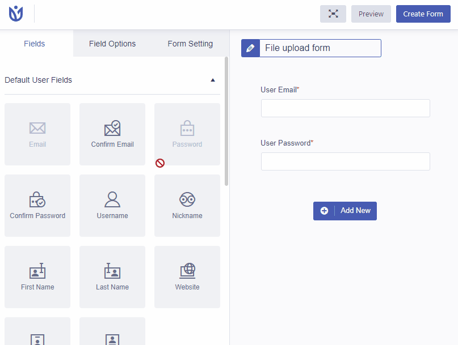Click the Default User Fields heading text
458x345 pixels.
coord(38,80)
